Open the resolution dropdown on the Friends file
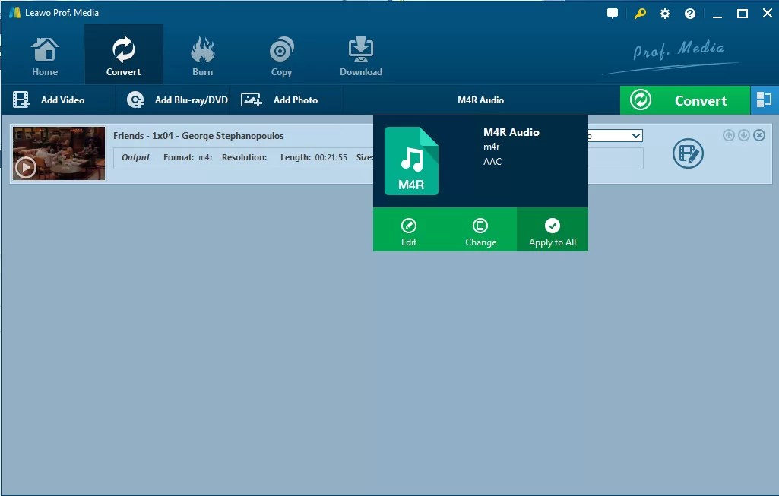 [x=635, y=135]
